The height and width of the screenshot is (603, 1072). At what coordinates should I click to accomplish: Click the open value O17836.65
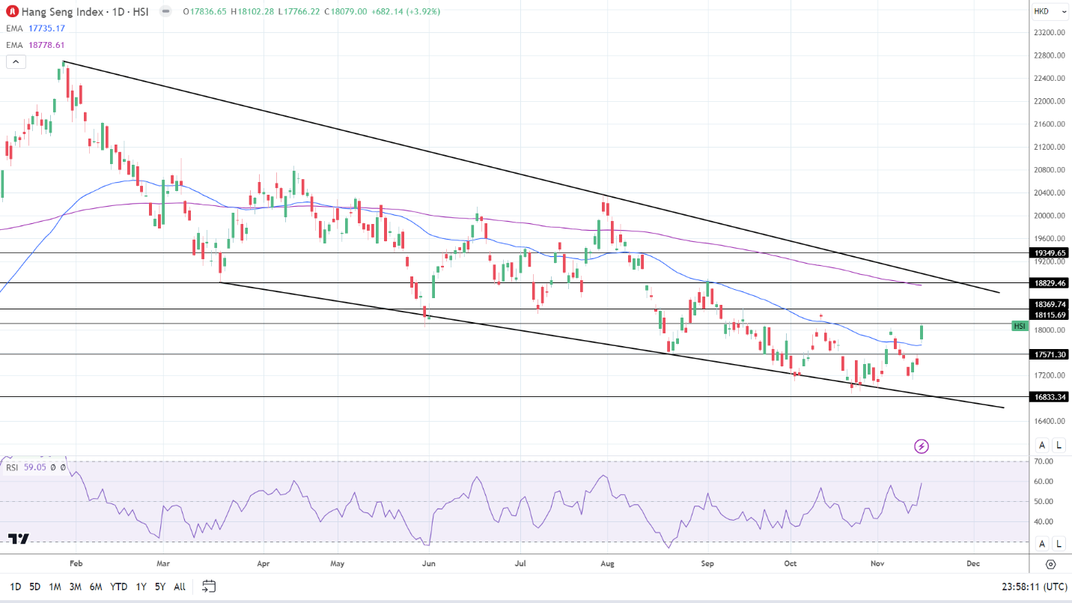[205, 12]
